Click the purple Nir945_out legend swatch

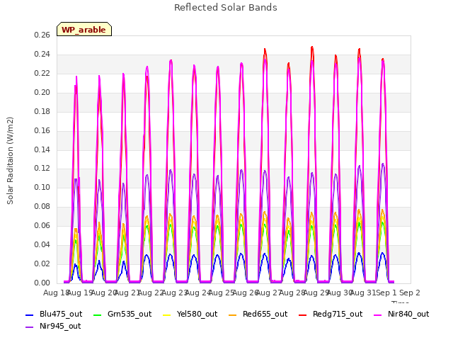(x=30, y=327)
